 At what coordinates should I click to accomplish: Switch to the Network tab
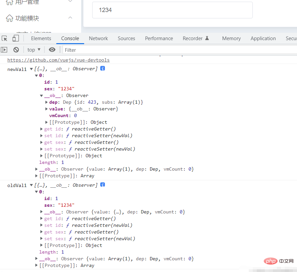point(98,38)
